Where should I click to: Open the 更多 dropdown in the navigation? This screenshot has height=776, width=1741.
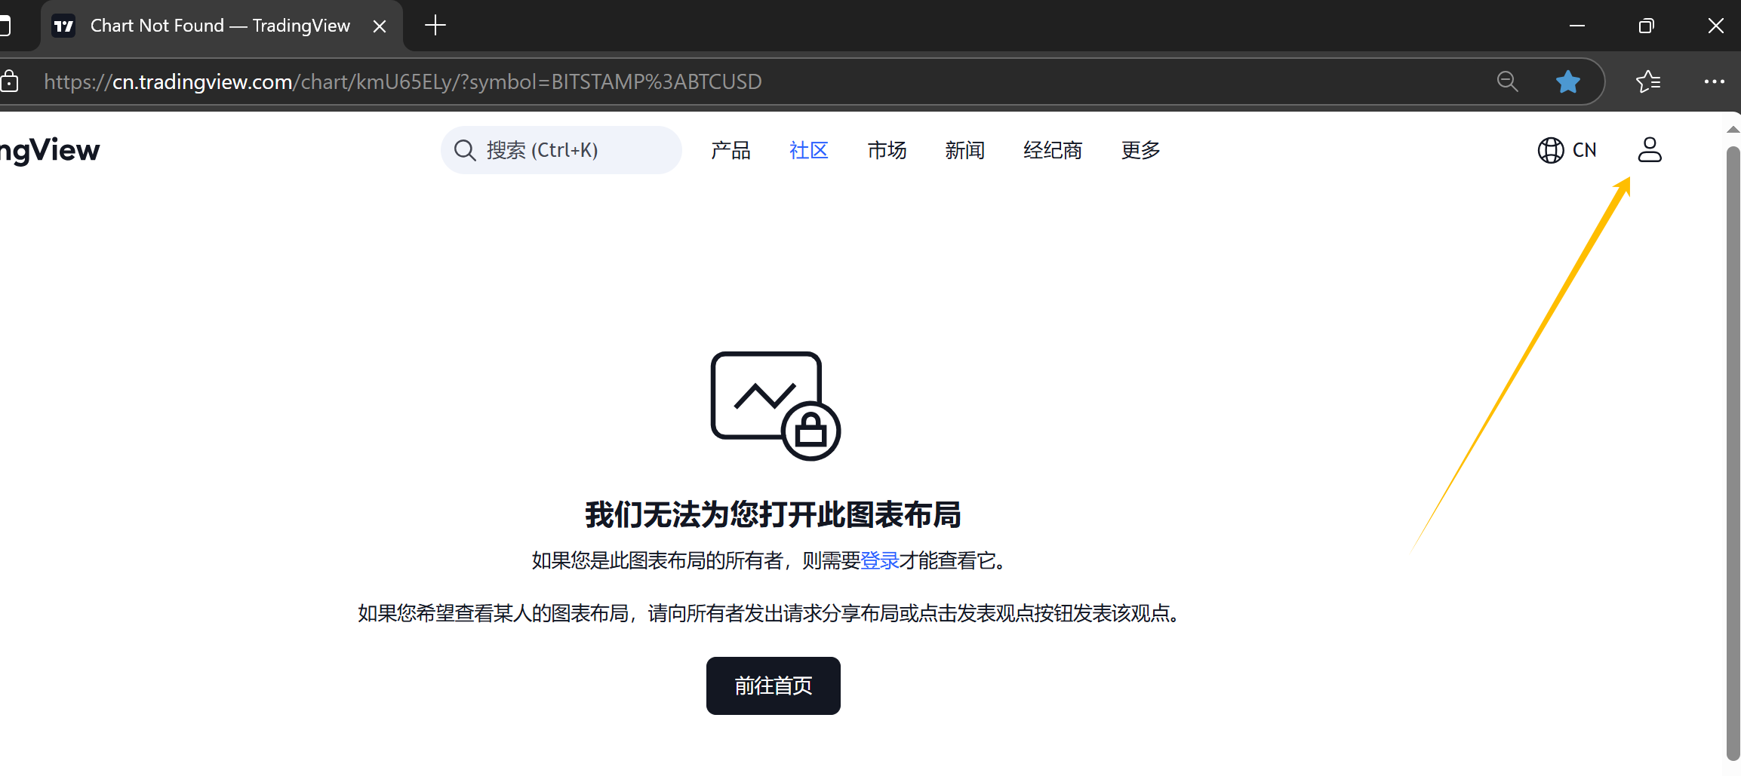1140,150
